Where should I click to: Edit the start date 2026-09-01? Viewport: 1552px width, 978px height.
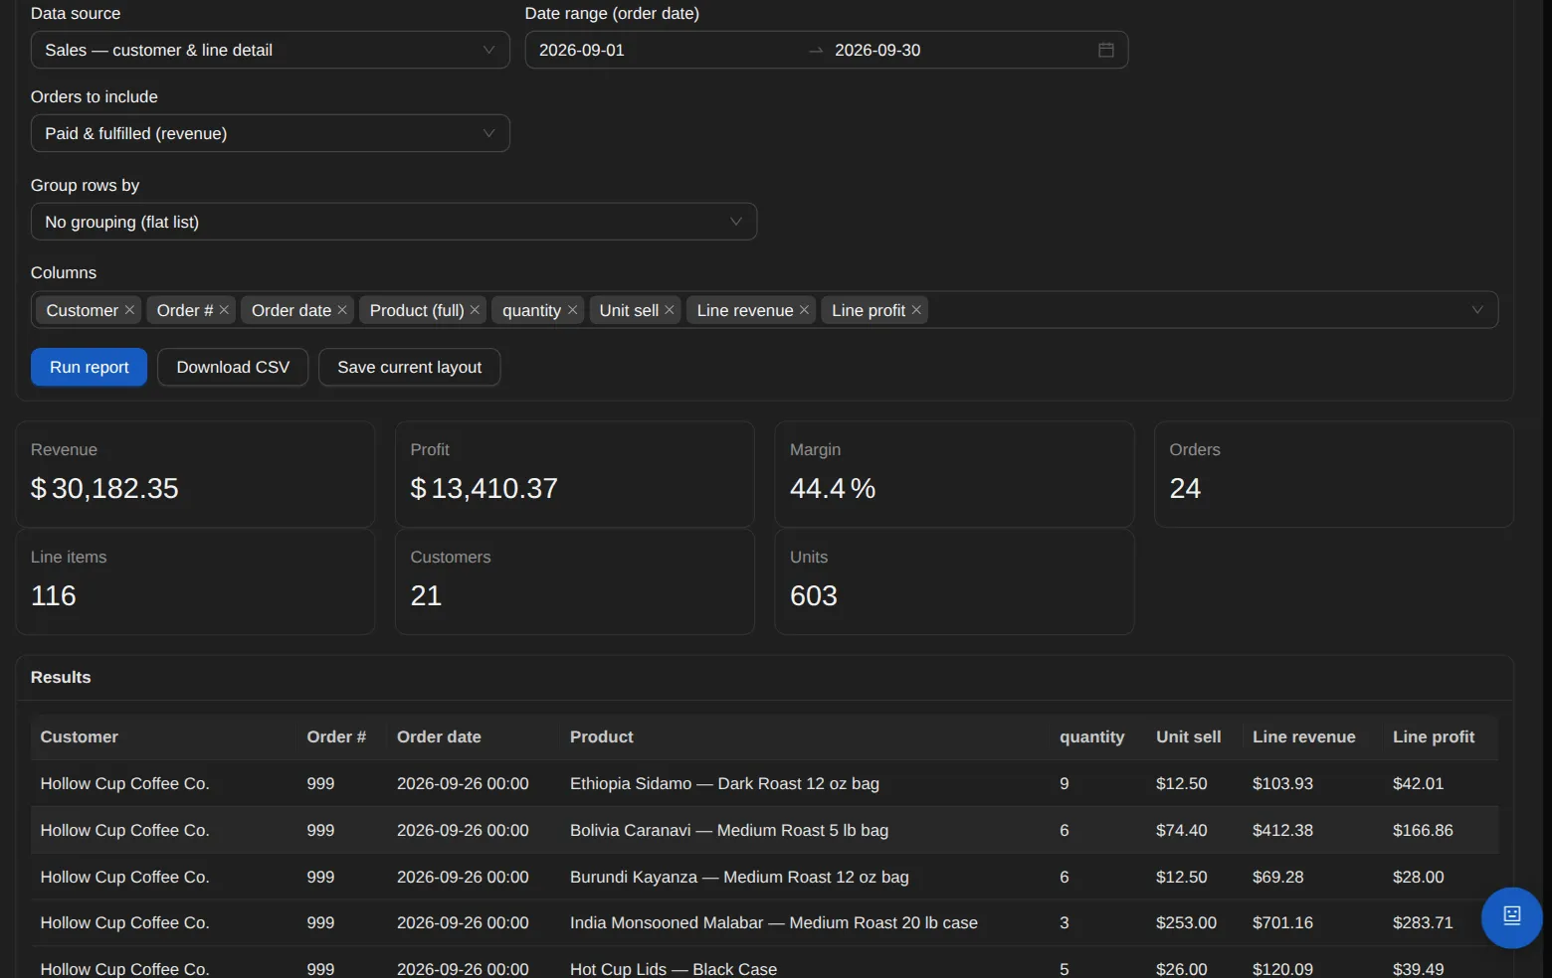click(x=582, y=50)
